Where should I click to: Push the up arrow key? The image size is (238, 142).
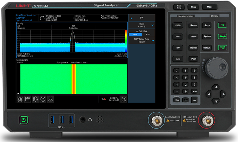point(216,87)
